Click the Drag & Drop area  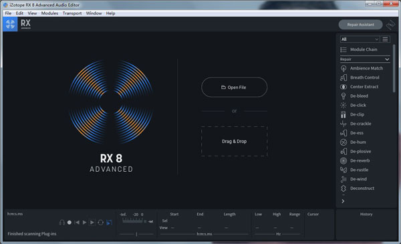235,141
